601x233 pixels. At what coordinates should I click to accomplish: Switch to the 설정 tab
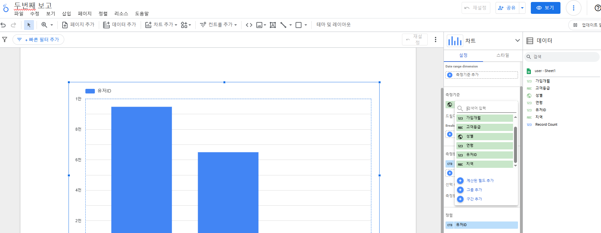point(463,55)
